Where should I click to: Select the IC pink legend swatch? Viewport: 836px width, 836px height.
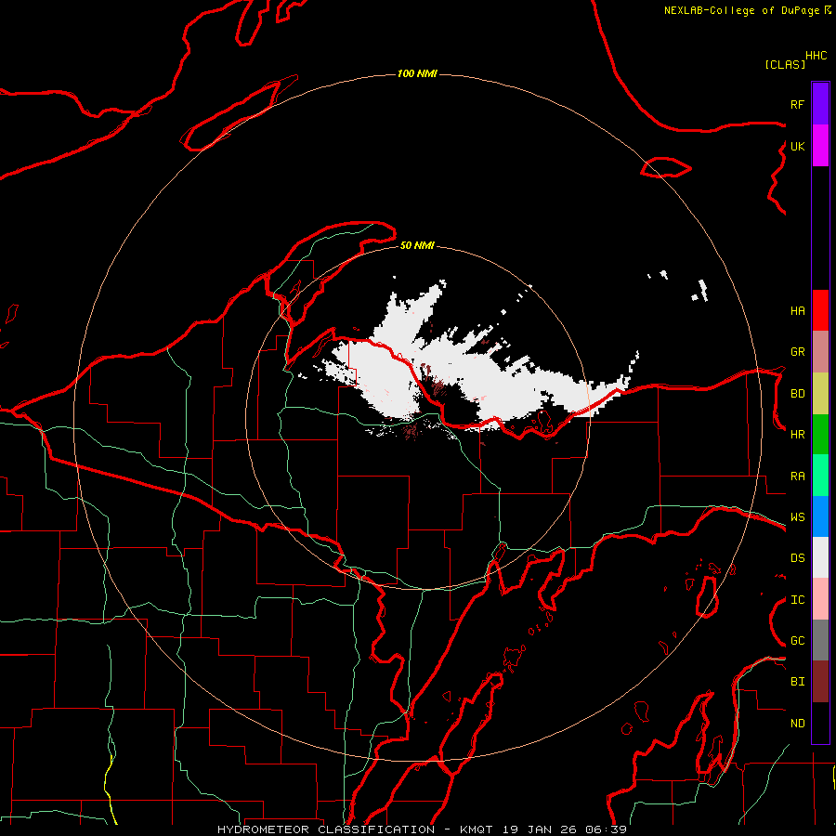[820, 599]
